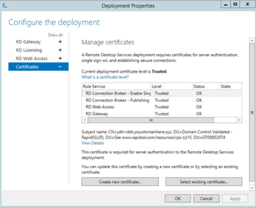
Task: Click the Show All link
Action: [55, 35]
